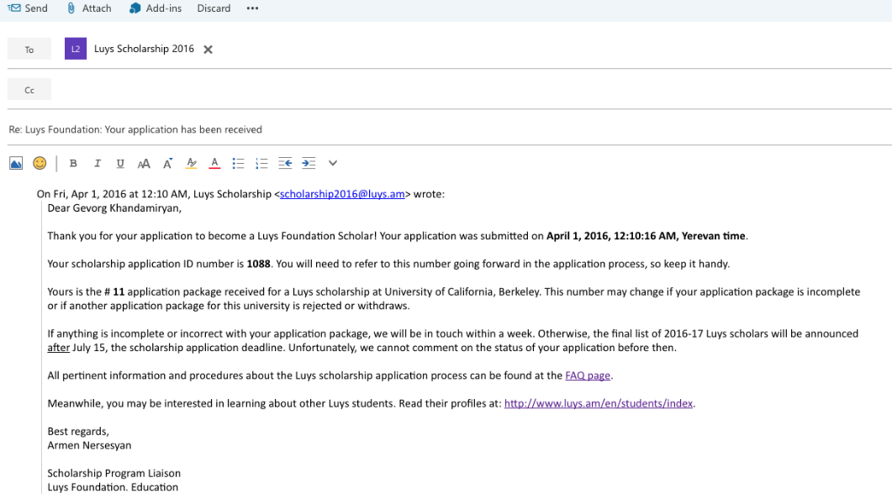
Task: Open luys.am students index link
Action: (x=599, y=403)
